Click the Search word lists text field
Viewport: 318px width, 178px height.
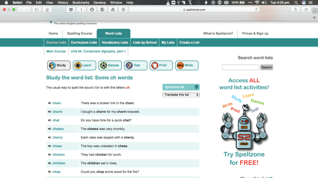pyautogui.click(x=241, y=67)
